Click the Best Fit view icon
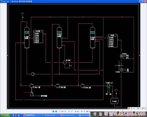Screen dimensions: 147x117 (60, 111)
